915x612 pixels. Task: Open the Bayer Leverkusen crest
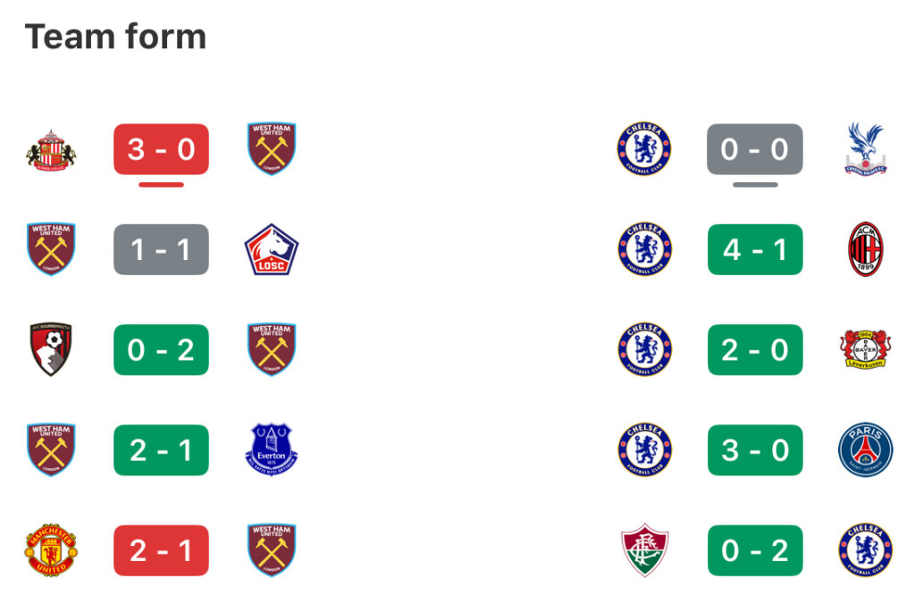(x=865, y=348)
